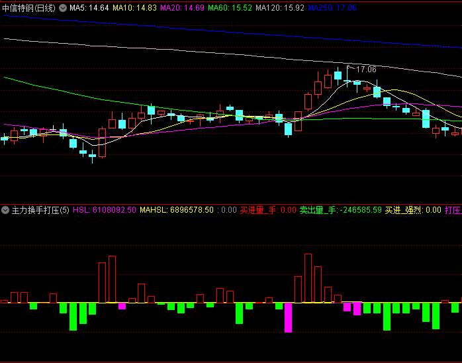Viewport: 462px width, 363px height.
Task: Click the 买进_强烈: 0.00 value
Action: pos(413,210)
